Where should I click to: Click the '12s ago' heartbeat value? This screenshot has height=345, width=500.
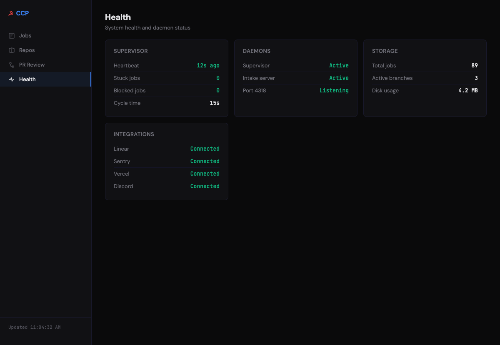click(x=208, y=66)
